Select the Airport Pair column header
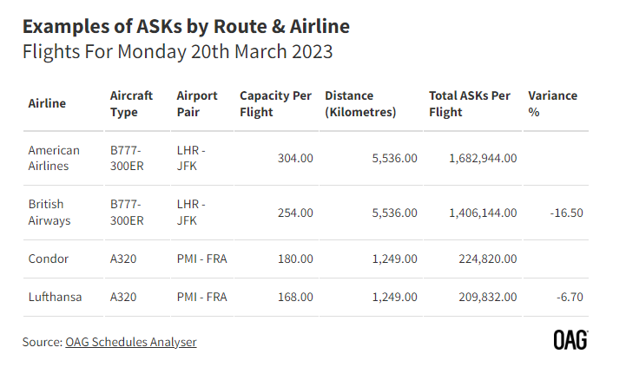626x367 pixels. click(197, 104)
